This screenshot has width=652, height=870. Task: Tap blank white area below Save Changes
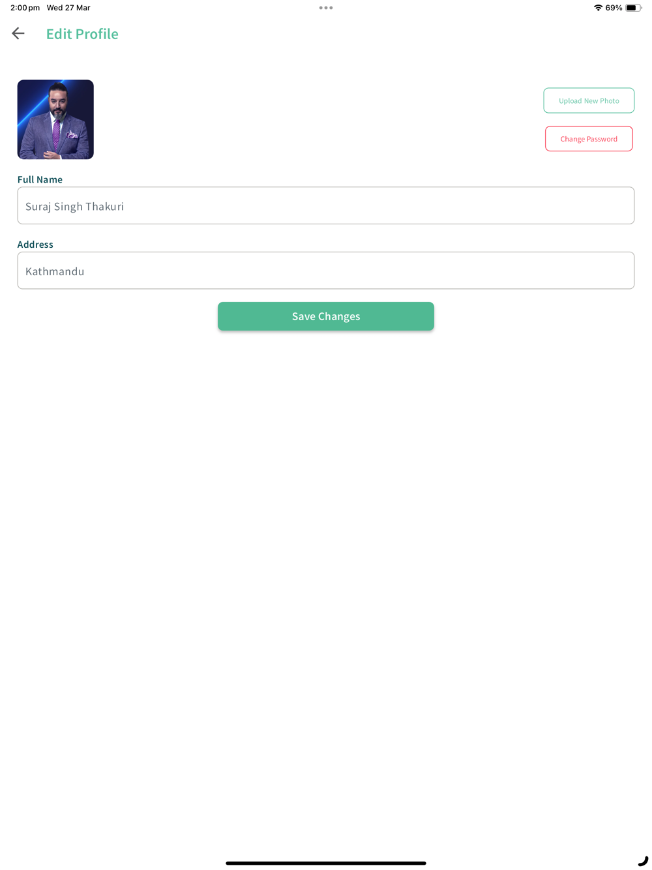pyautogui.click(x=326, y=554)
